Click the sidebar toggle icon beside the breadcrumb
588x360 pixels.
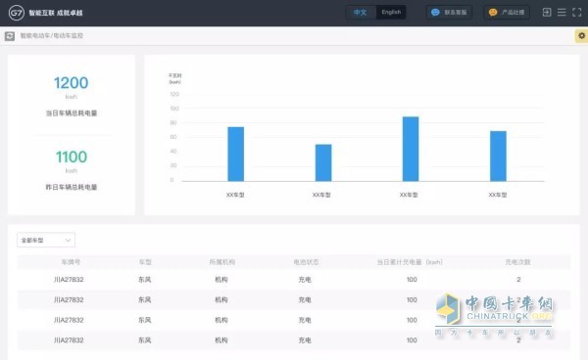click(x=10, y=36)
